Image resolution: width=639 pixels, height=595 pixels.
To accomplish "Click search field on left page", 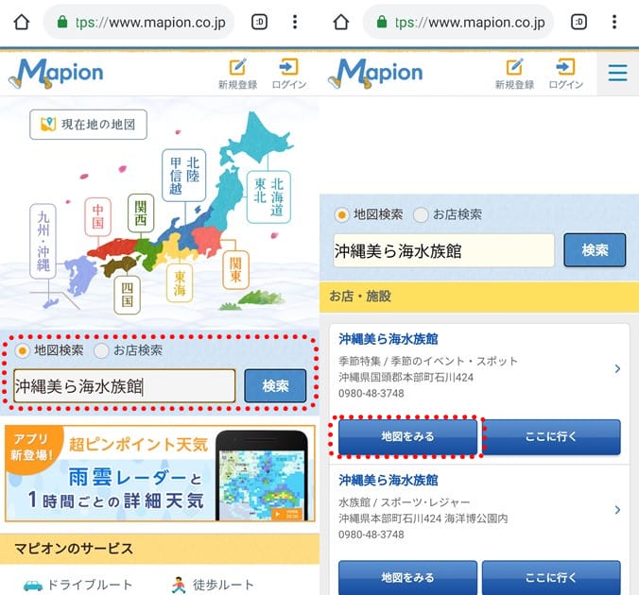I will (124, 385).
